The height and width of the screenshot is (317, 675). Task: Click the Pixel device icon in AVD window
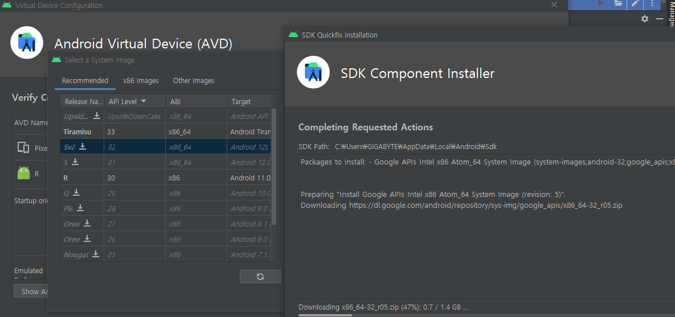point(23,148)
